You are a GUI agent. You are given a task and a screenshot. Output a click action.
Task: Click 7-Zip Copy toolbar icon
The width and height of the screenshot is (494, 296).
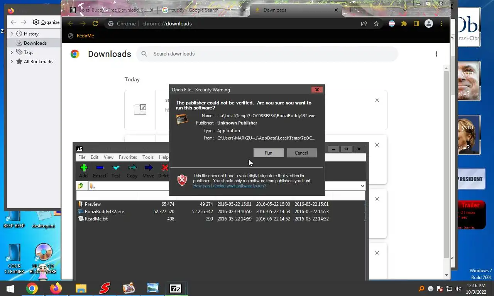click(x=132, y=171)
